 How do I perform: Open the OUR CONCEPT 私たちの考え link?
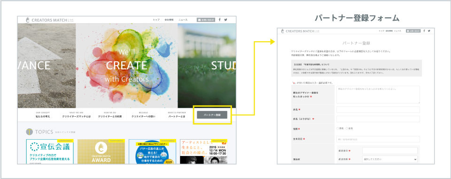point(43,115)
